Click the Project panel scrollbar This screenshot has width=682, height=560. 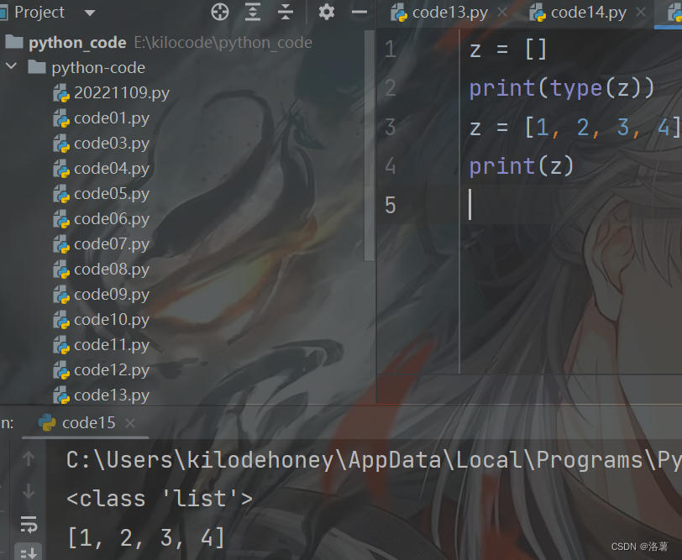(370, 145)
